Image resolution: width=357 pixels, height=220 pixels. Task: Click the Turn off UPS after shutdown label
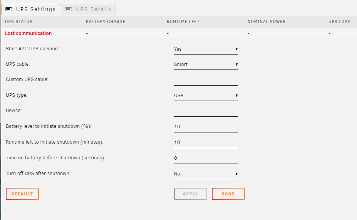(x=38, y=174)
